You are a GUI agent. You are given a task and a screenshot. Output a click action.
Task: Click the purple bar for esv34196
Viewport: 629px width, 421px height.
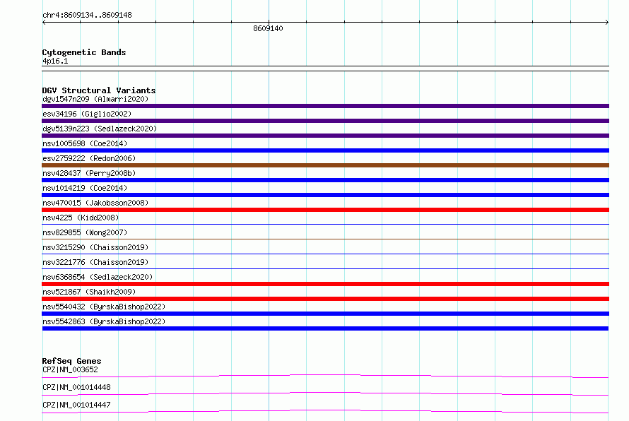click(x=325, y=121)
